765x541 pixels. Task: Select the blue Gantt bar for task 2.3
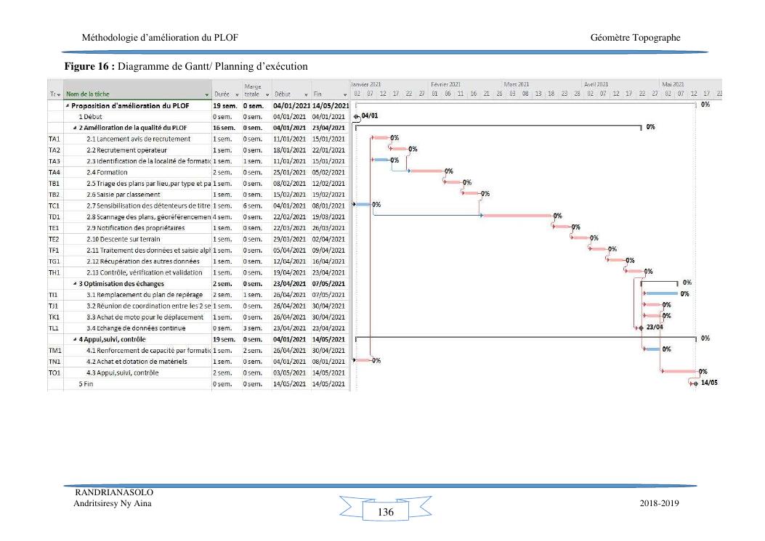[381, 159]
